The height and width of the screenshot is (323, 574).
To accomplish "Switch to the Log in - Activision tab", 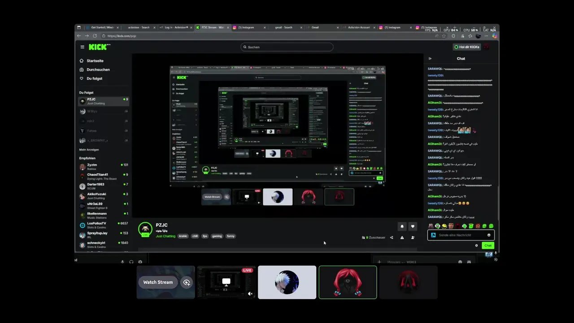I will tap(176, 27).
